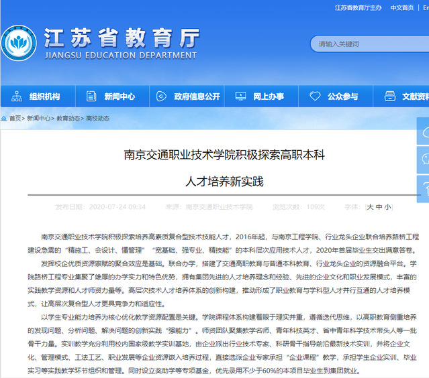Click the document icon beside 文献资料
The height and width of the screenshot is (378, 429).
[390, 97]
